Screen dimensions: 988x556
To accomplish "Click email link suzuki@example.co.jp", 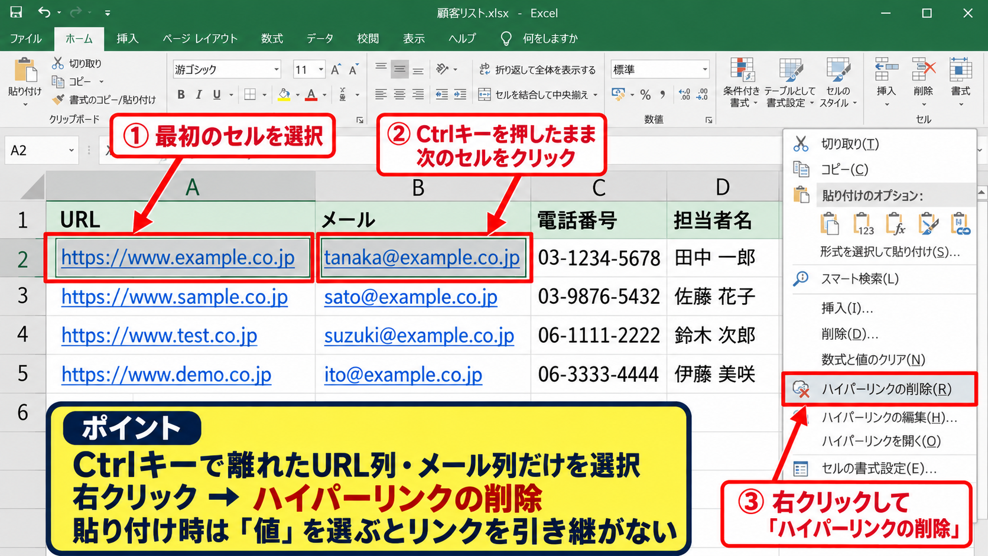I will pos(419,336).
